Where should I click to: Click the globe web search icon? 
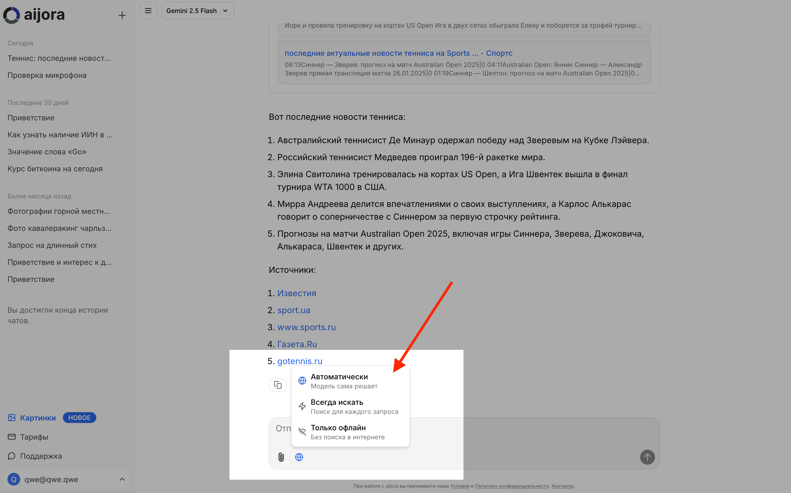click(299, 457)
